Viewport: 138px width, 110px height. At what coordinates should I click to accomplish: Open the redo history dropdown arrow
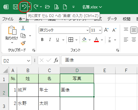point(41,7)
